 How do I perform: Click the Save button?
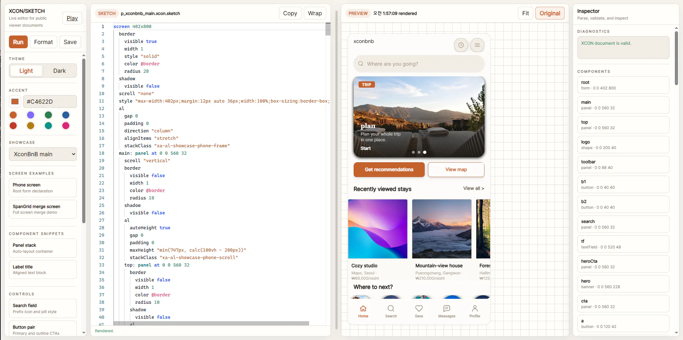click(x=70, y=42)
